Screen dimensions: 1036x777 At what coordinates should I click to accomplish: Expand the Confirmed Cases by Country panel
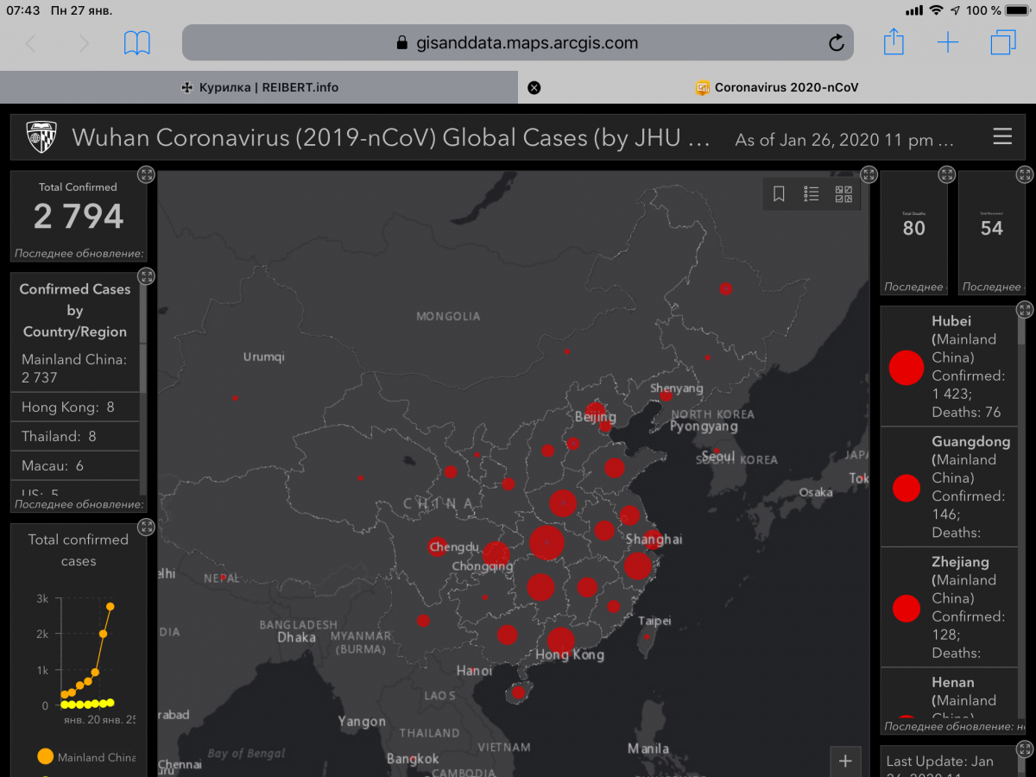[146, 277]
